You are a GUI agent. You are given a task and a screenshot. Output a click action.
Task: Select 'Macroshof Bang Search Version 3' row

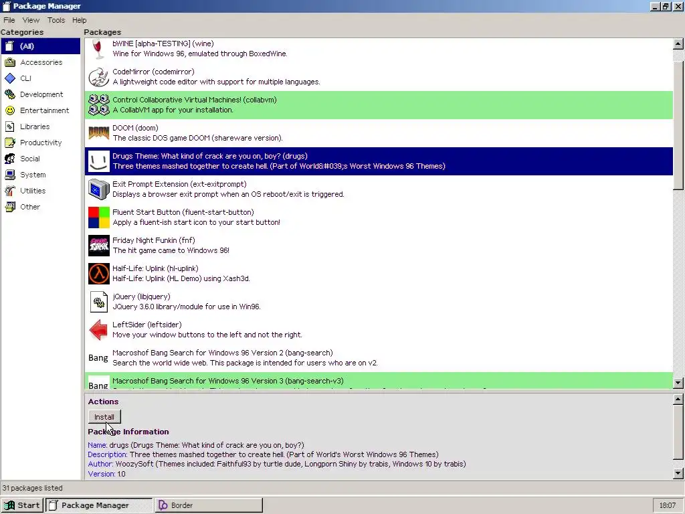(x=379, y=381)
